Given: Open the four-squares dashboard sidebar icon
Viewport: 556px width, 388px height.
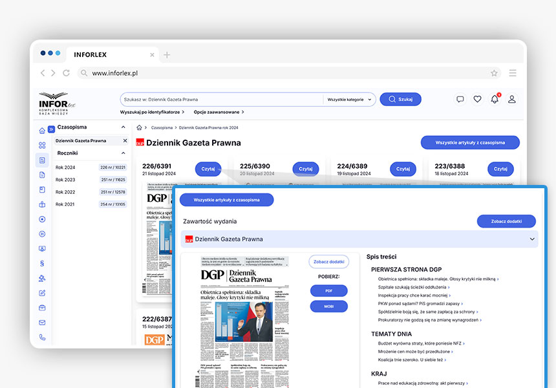Looking at the screenshot, I should [42, 145].
